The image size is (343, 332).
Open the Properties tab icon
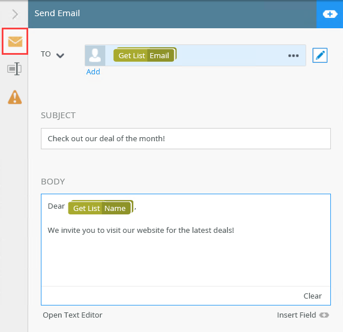click(14, 69)
